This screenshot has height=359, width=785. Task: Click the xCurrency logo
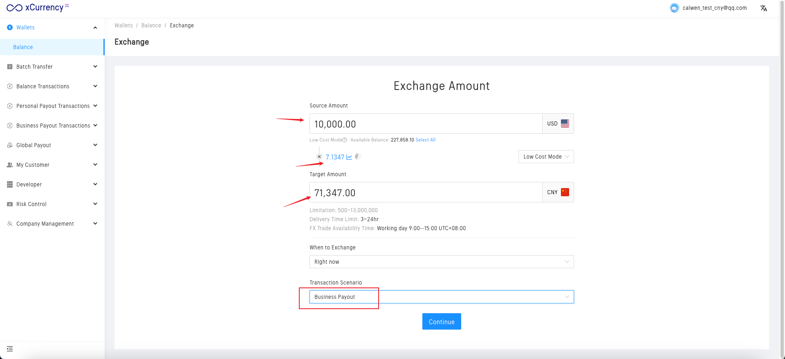tap(38, 8)
